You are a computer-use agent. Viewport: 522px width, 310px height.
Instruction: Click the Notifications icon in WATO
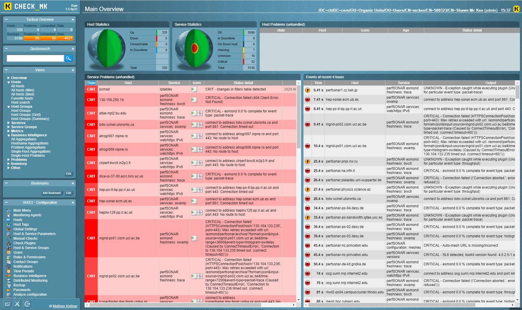(x=9, y=267)
